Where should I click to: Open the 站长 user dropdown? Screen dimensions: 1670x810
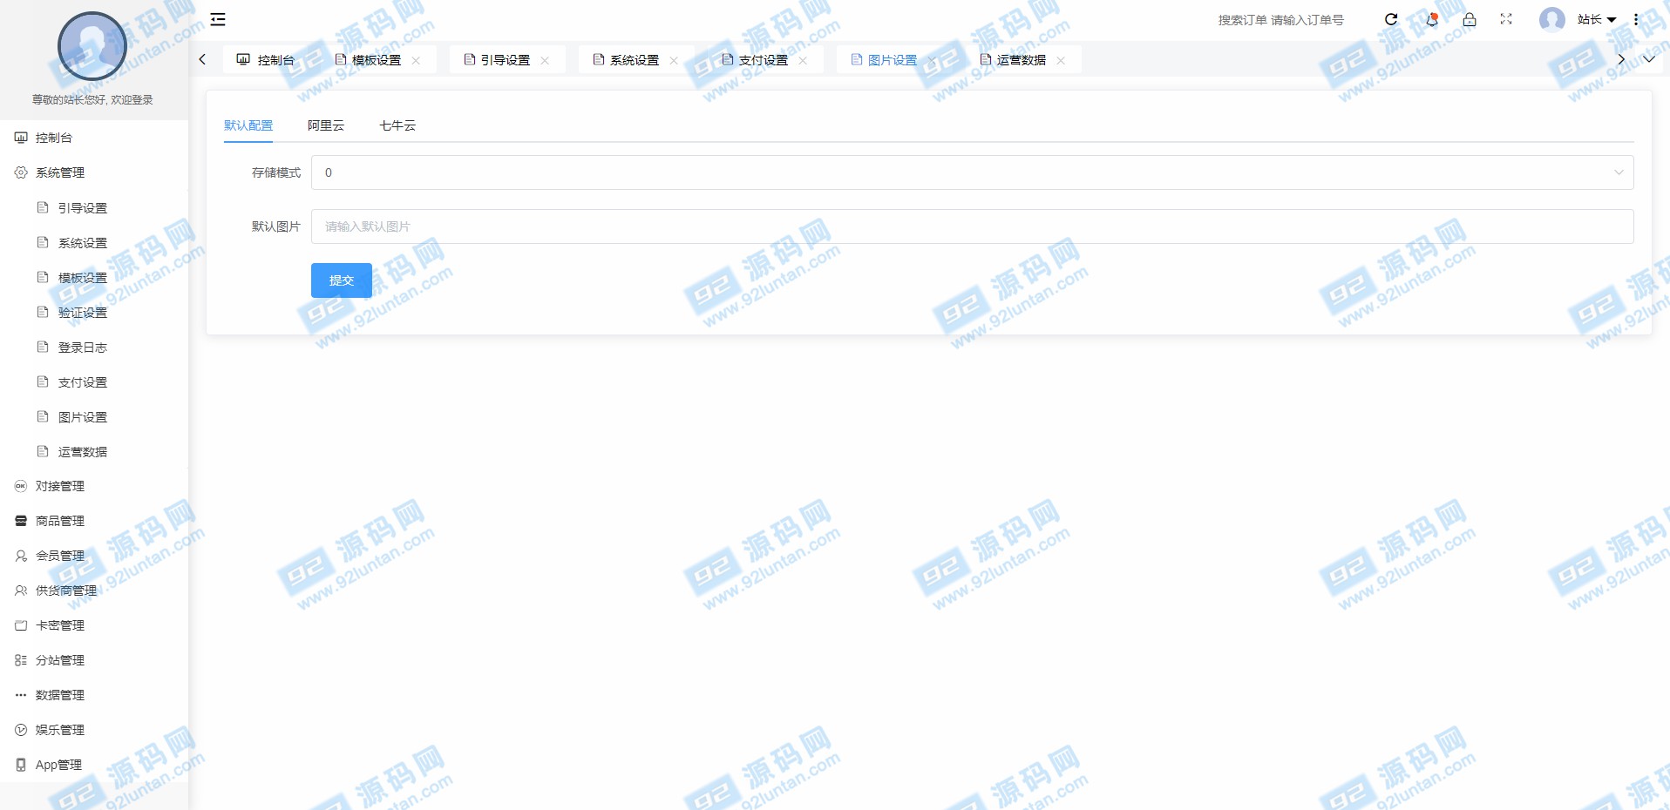coord(1597,19)
